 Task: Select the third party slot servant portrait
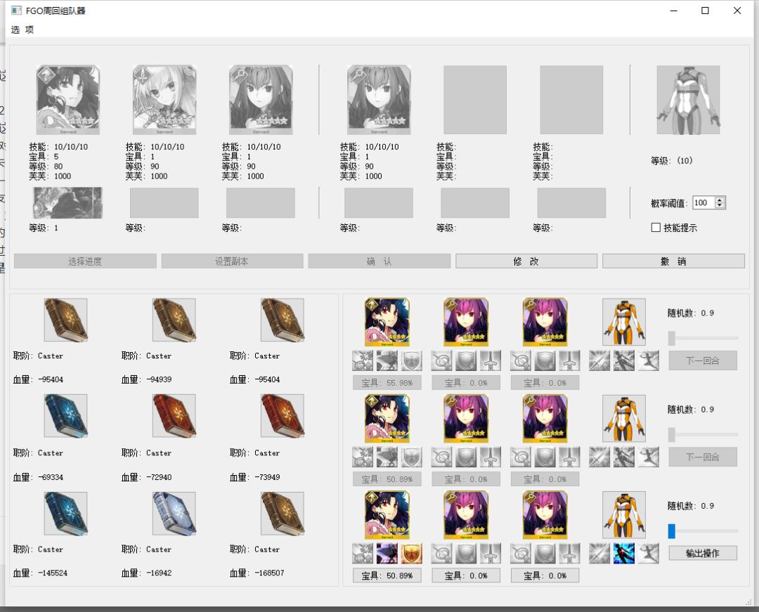pyautogui.click(x=261, y=100)
